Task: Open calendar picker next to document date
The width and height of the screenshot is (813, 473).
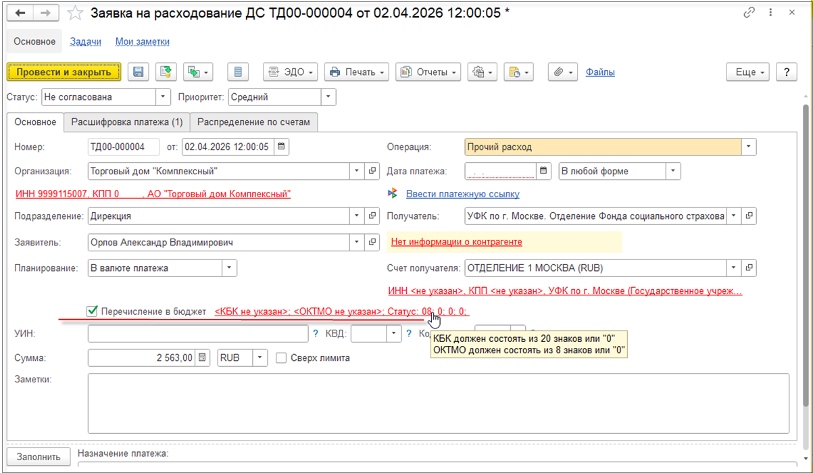Action: click(x=282, y=147)
